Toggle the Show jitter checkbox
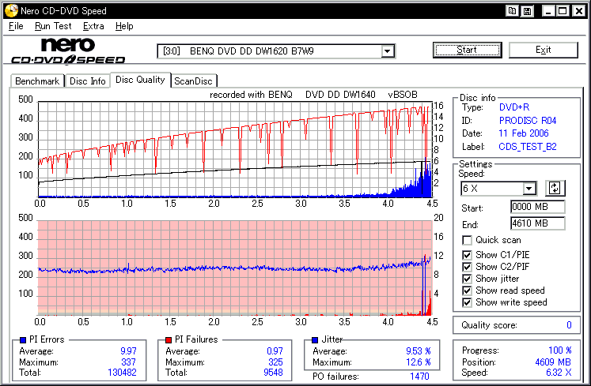 [468, 279]
